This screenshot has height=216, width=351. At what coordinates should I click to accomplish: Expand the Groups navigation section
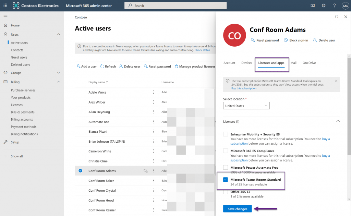(x=58, y=73)
